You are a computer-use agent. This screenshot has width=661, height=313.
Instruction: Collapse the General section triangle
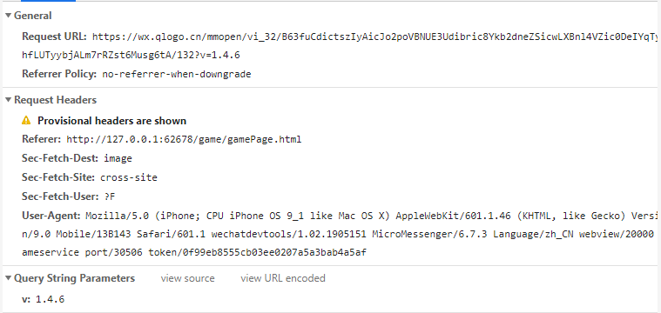pos(8,16)
